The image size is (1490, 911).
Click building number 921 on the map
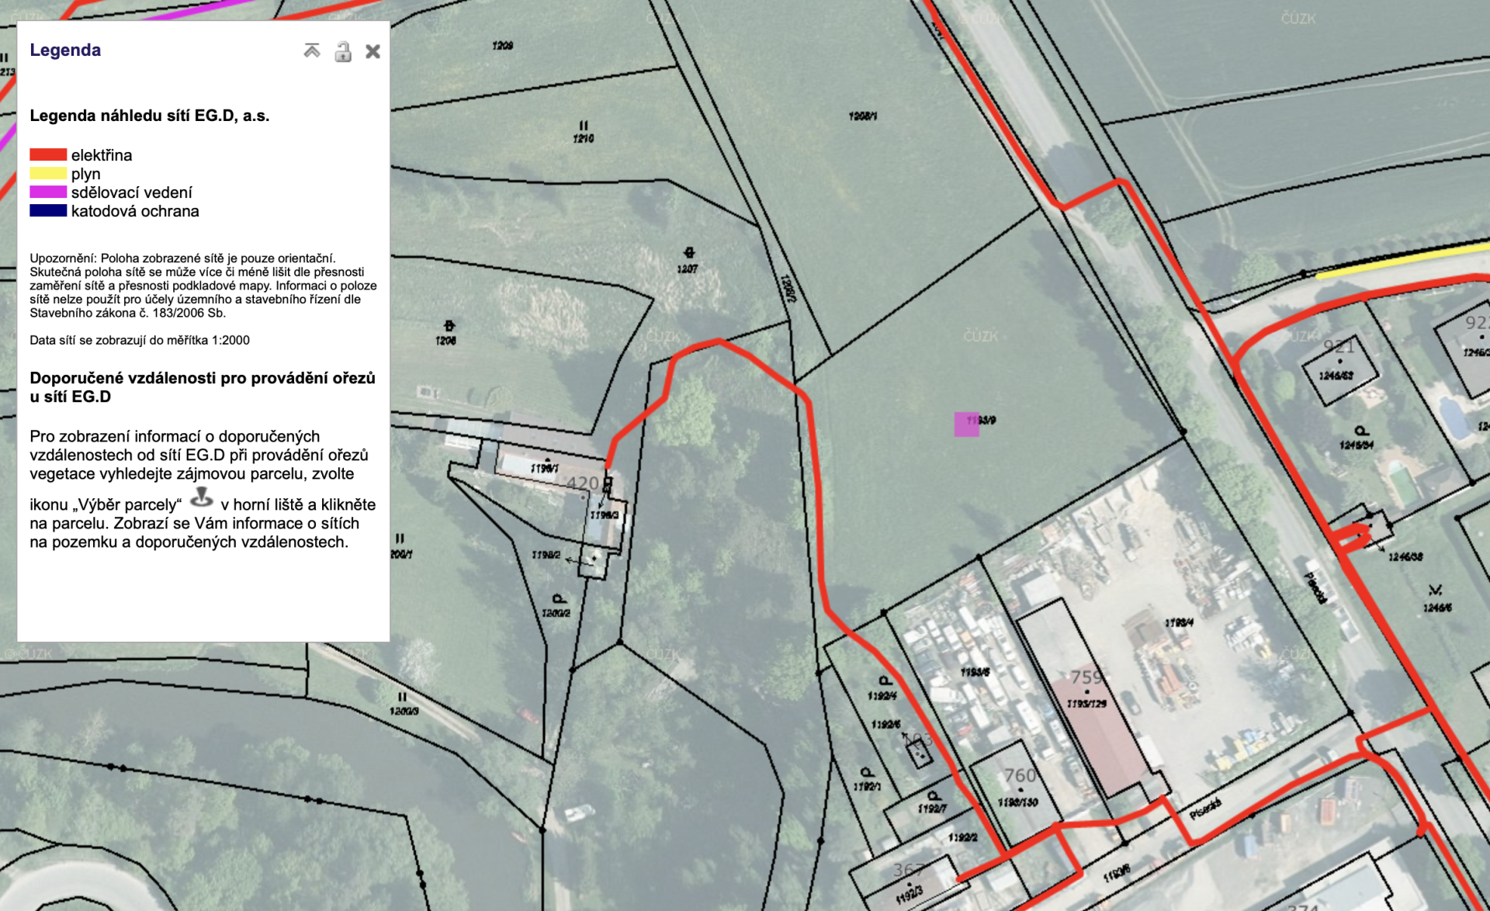click(x=1339, y=347)
